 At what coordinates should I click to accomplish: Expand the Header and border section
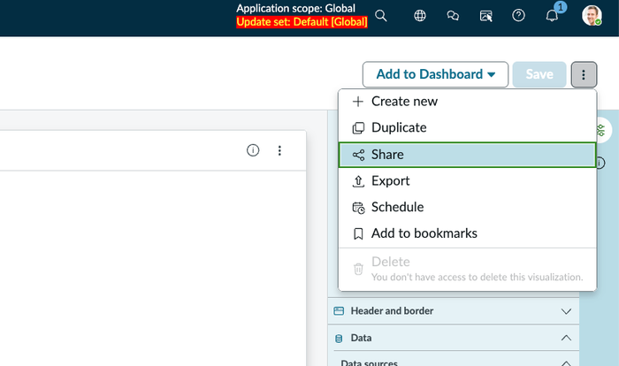click(x=567, y=311)
